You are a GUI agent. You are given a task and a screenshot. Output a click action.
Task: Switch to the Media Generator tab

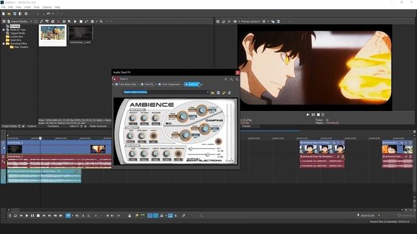[x=98, y=126]
